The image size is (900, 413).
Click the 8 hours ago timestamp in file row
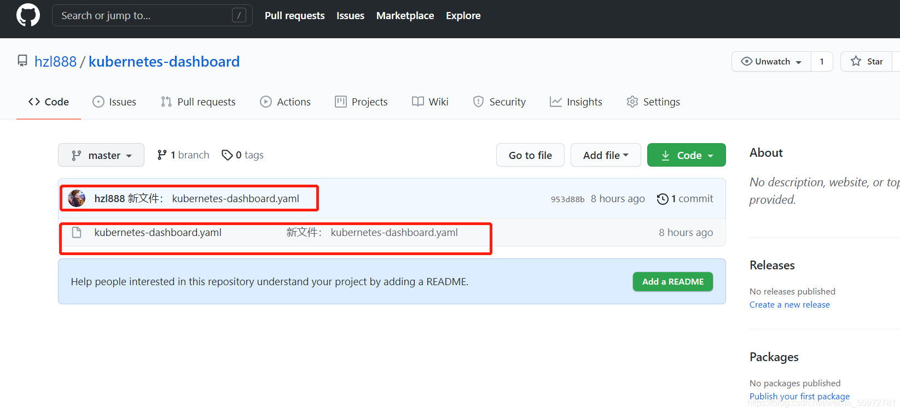tap(686, 233)
